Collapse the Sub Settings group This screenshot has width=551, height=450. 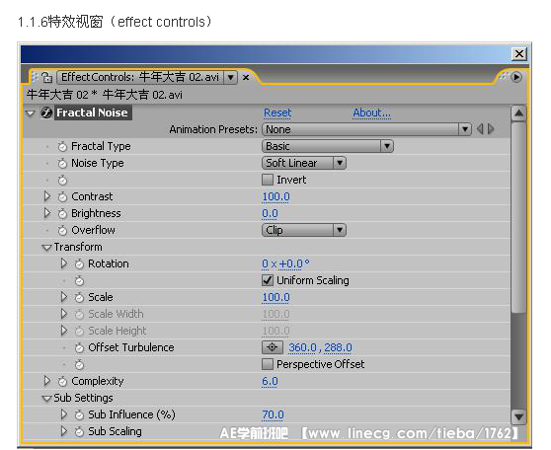[46, 399]
